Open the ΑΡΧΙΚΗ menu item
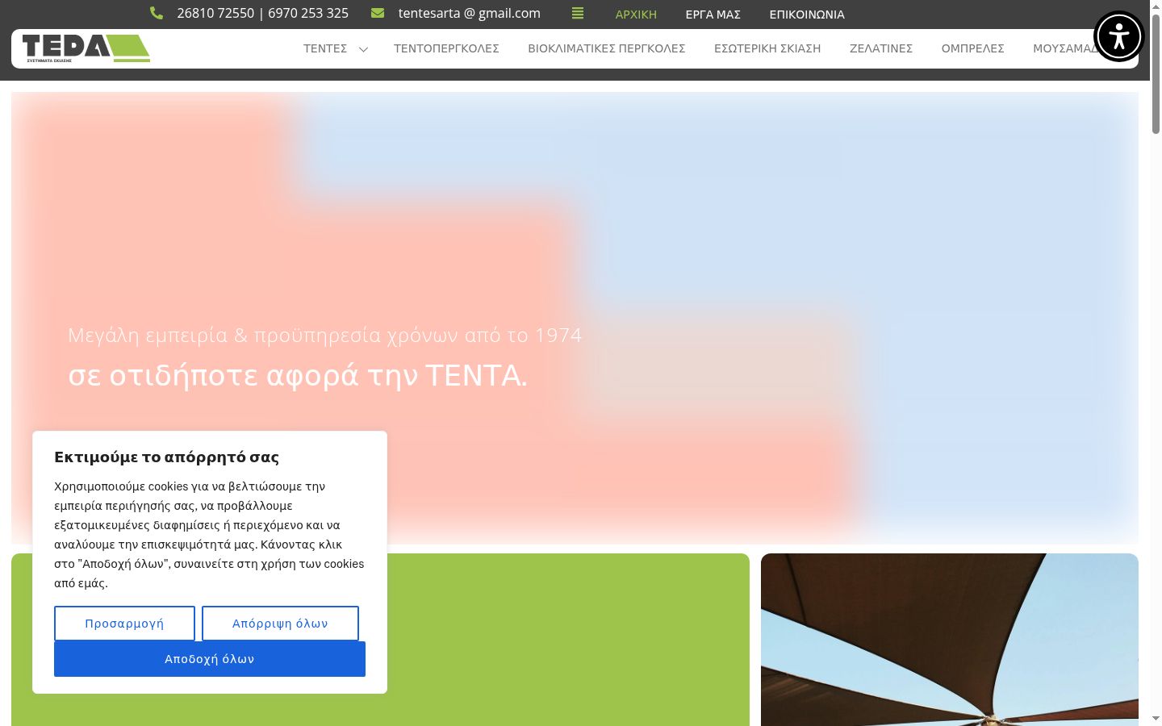The width and height of the screenshot is (1162, 726). point(636,15)
